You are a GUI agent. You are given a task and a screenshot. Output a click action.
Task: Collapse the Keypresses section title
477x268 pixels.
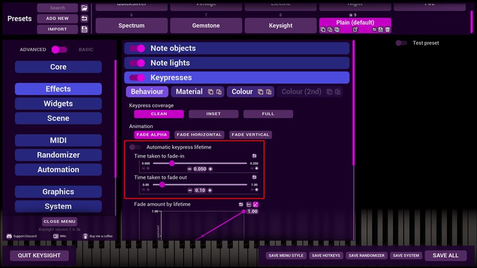pos(171,78)
